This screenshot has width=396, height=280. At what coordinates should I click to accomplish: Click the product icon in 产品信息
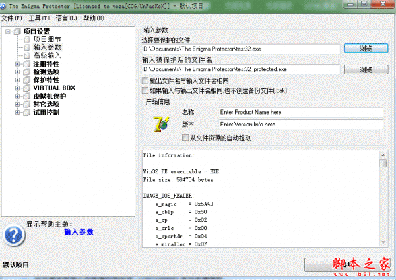tap(161, 124)
